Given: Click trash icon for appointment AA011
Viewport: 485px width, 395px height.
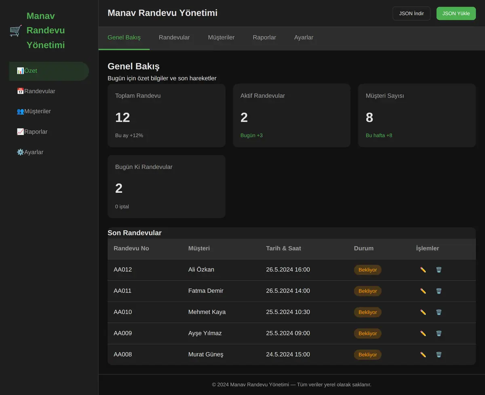Looking at the screenshot, I should point(439,291).
